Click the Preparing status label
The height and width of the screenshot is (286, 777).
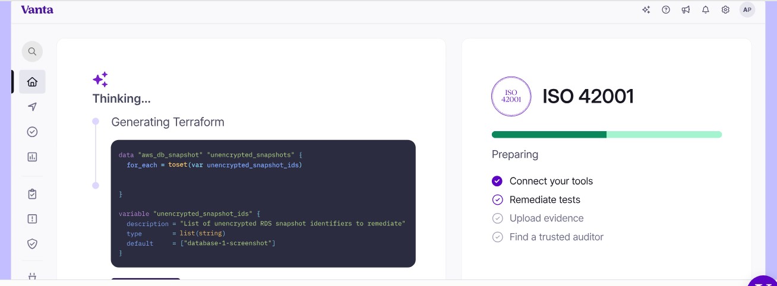click(515, 154)
